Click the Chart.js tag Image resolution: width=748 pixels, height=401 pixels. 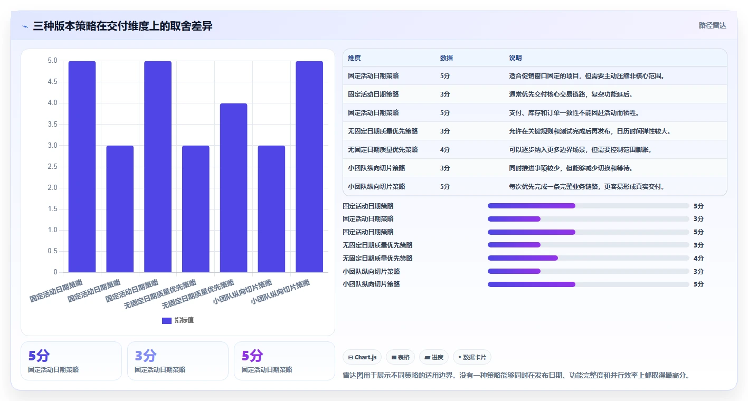(362, 357)
